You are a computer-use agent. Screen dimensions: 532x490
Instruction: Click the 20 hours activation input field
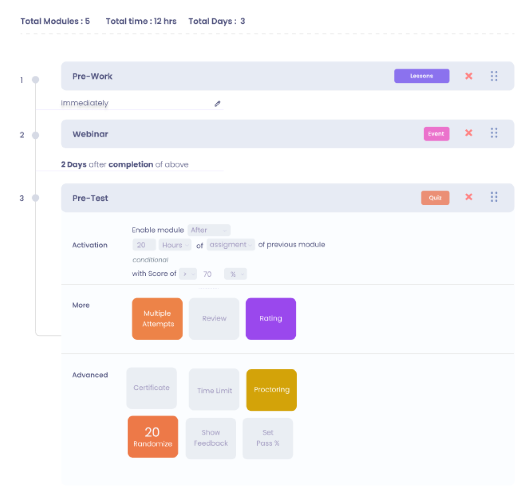(x=144, y=245)
